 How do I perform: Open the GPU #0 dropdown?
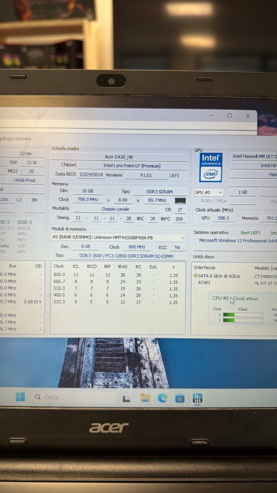point(208,192)
